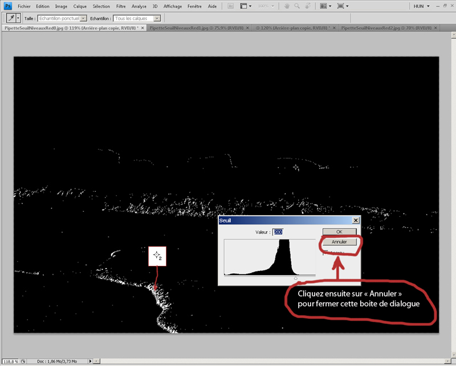Close the PipetteSeuilNiveauxRed1.jpg tab
The height and width of the screenshot is (366, 456).
click(247, 28)
